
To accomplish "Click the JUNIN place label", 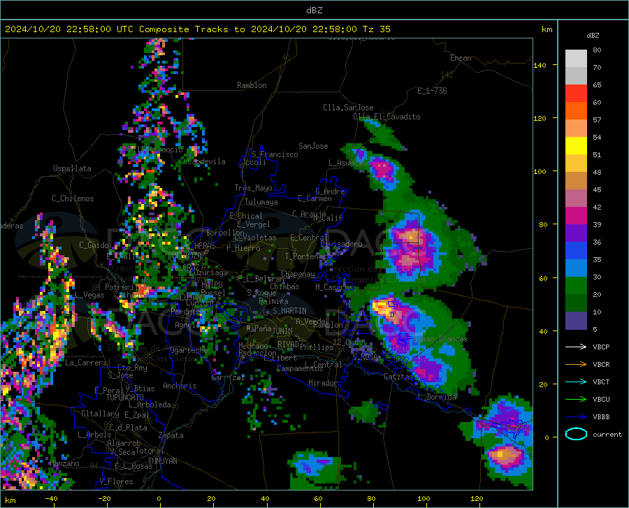I will coord(282,331).
